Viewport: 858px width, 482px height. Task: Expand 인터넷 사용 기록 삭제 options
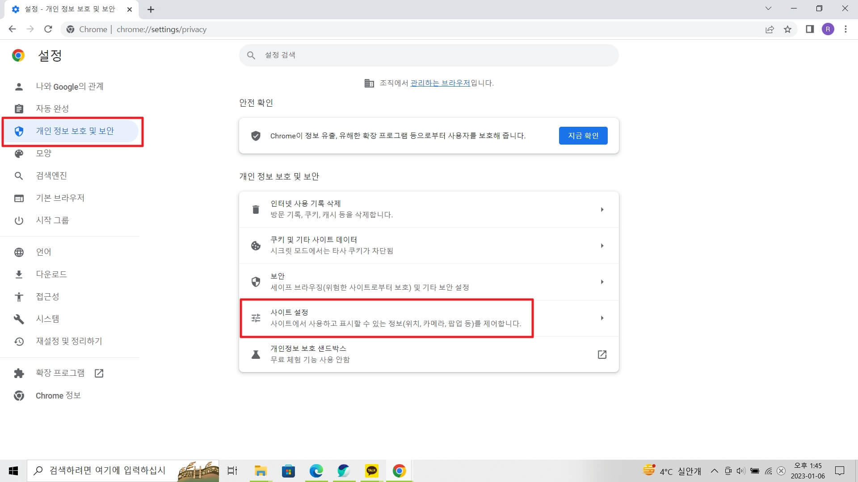coord(429,209)
